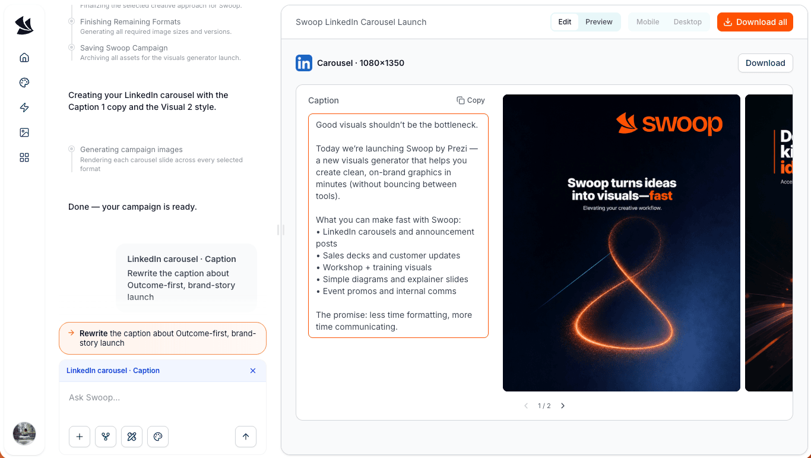This screenshot has height=458, width=811.
Task: Click the orange Download all button
Action: (x=755, y=22)
